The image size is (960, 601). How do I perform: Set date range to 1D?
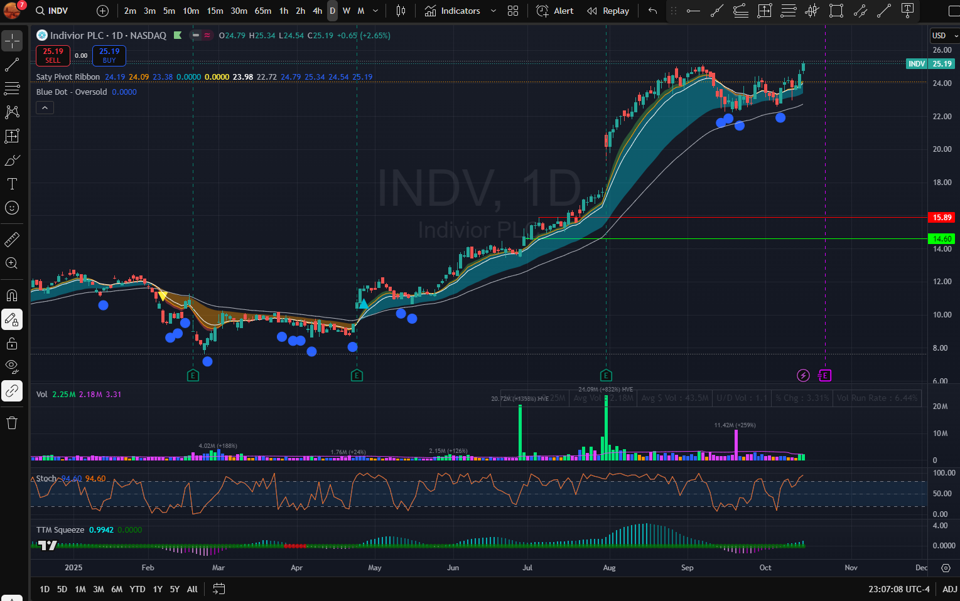click(45, 589)
